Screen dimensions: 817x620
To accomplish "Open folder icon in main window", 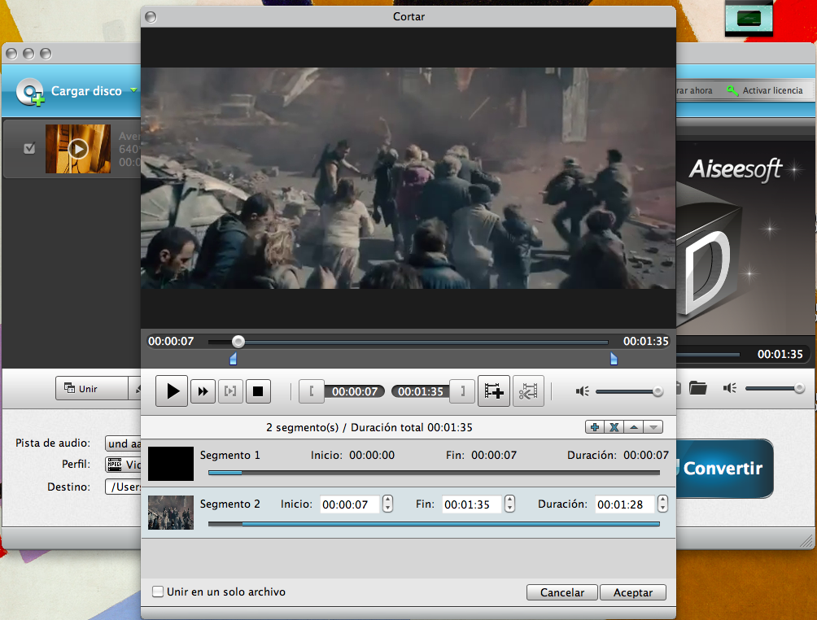I will [697, 387].
